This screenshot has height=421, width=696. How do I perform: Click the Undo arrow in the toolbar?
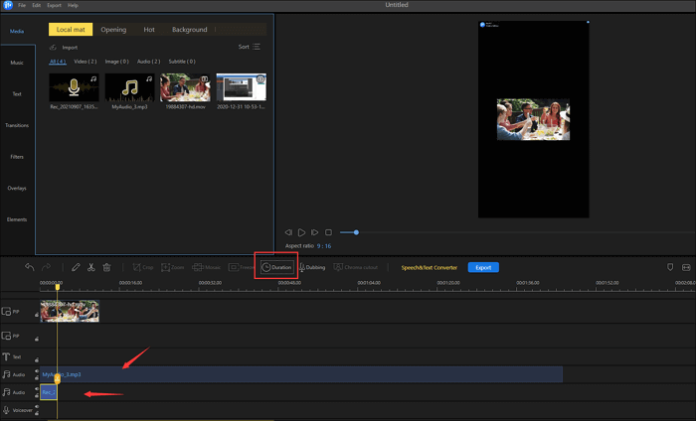point(30,267)
